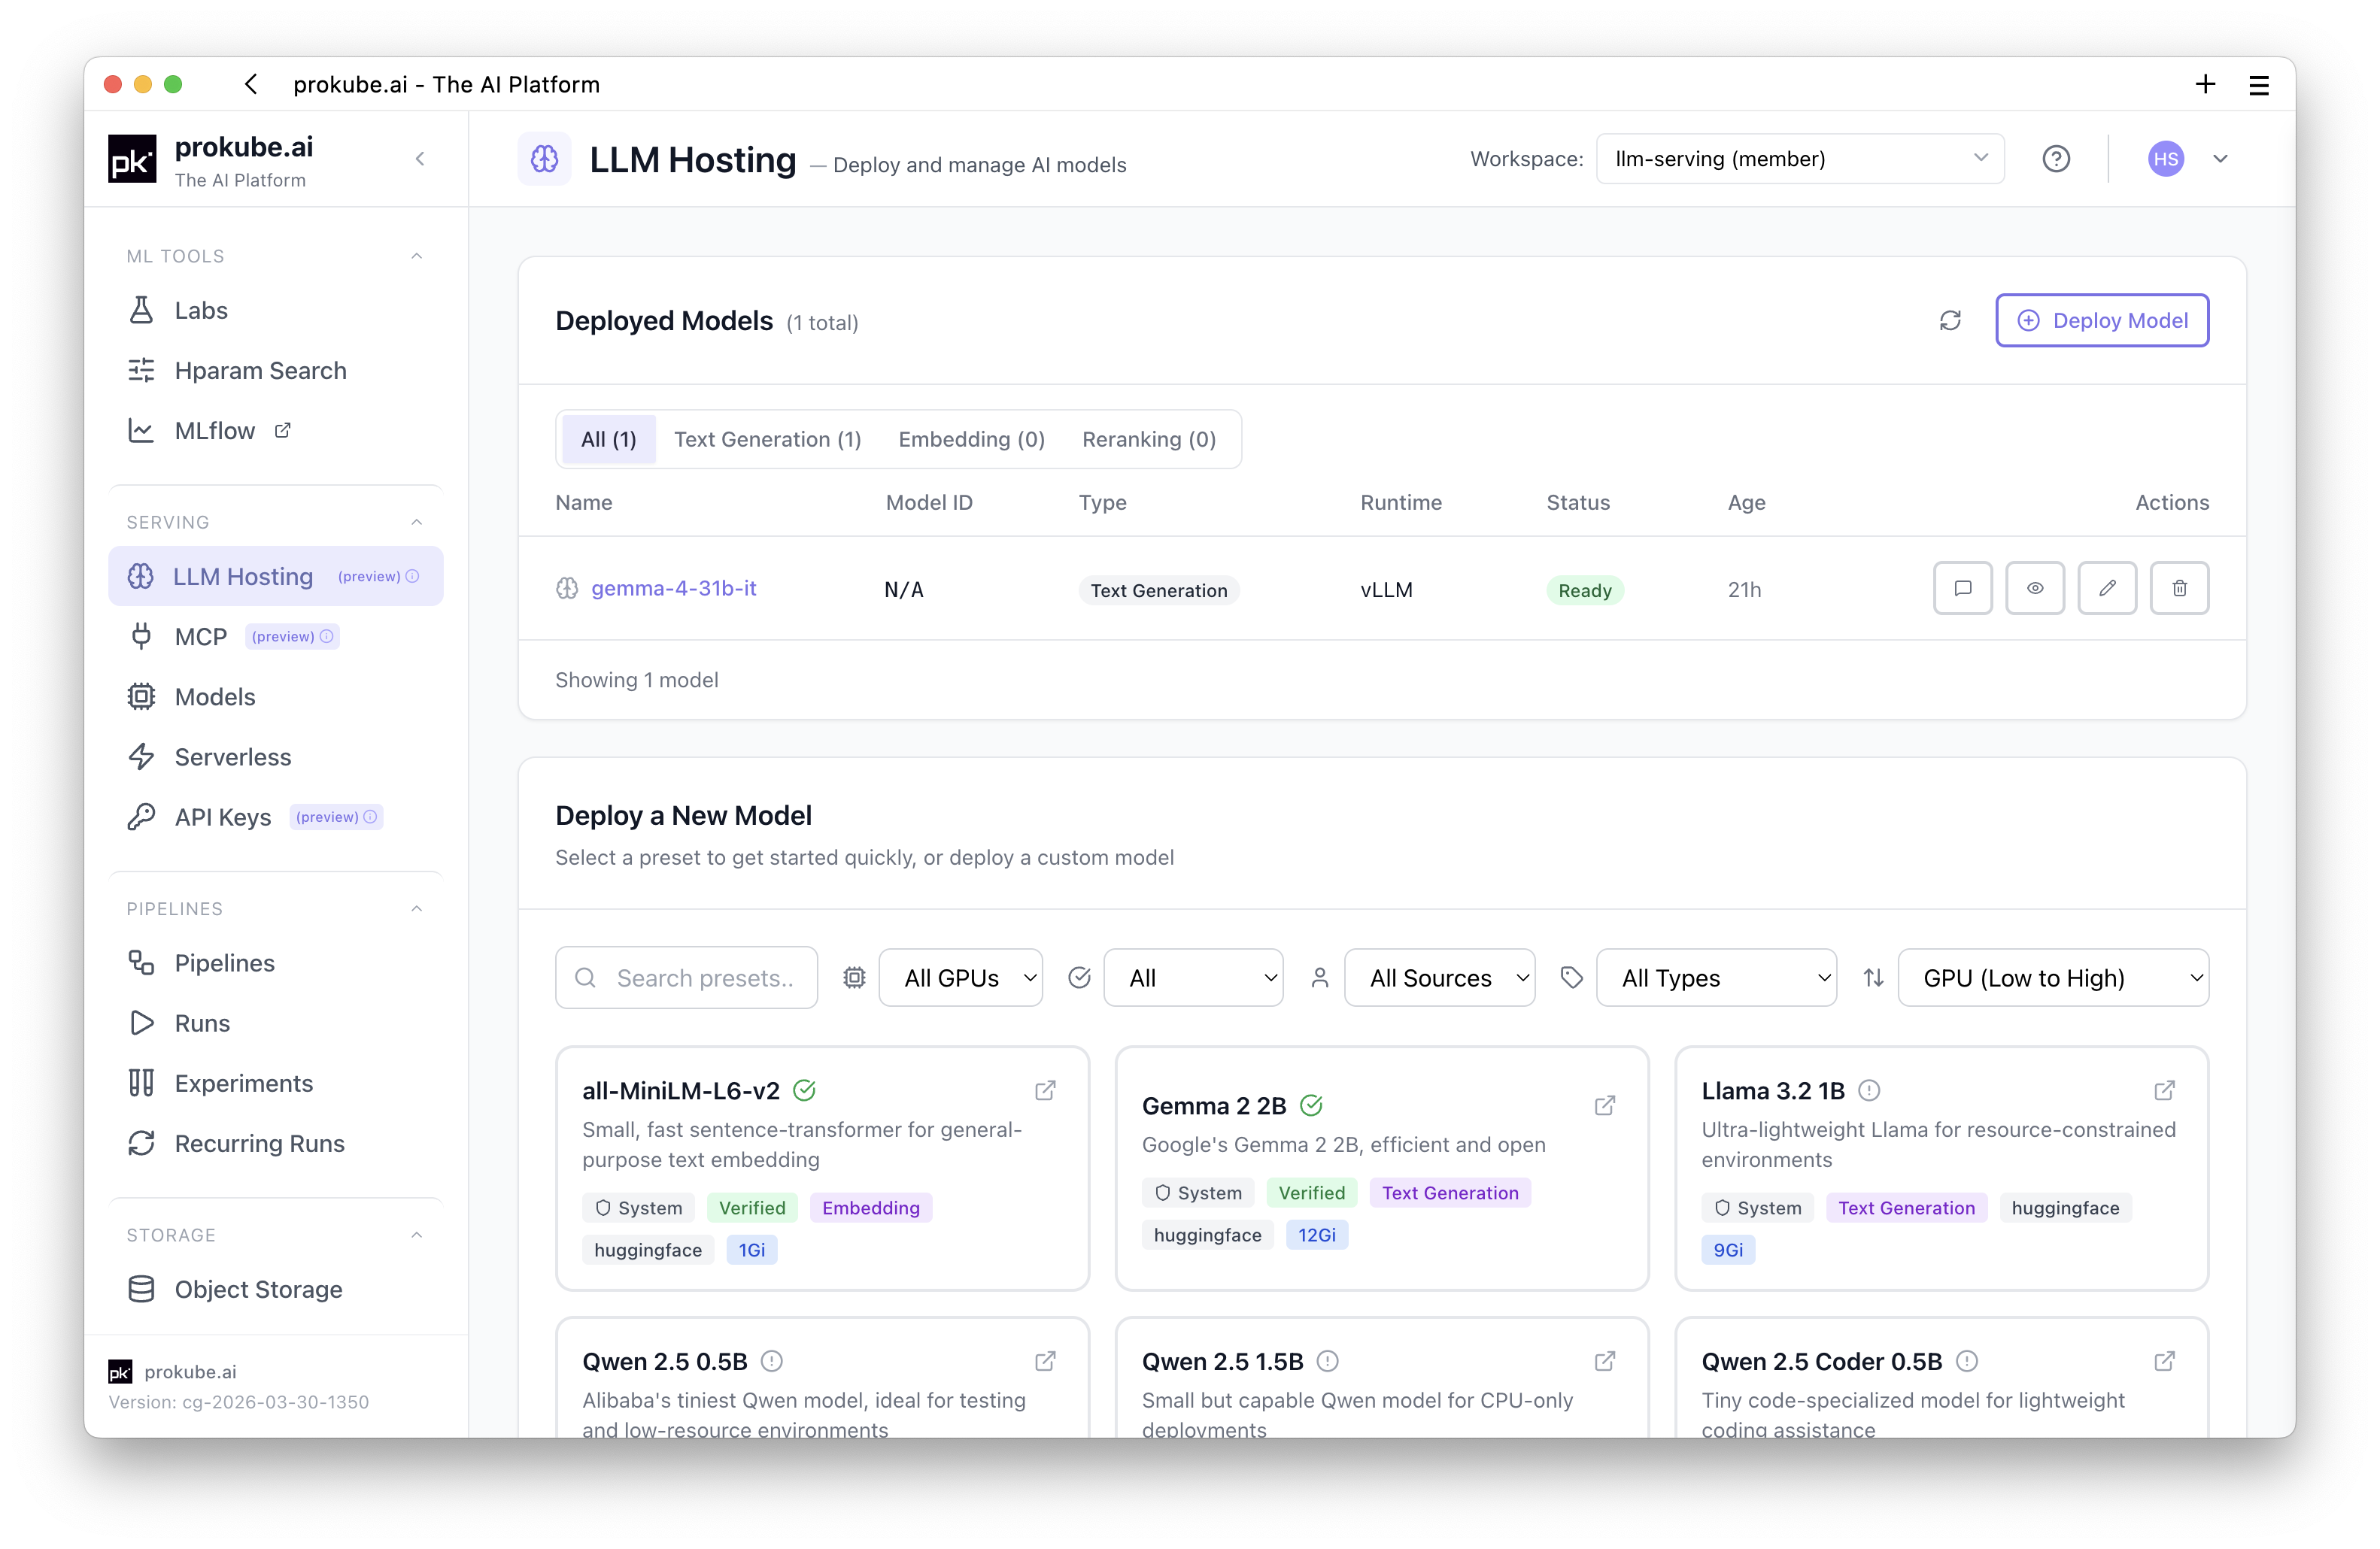Open Experiments page
Image resolution: width=2380 pixels, height=1549 pixels.
pyautogui.click(x=275, y=1084)
